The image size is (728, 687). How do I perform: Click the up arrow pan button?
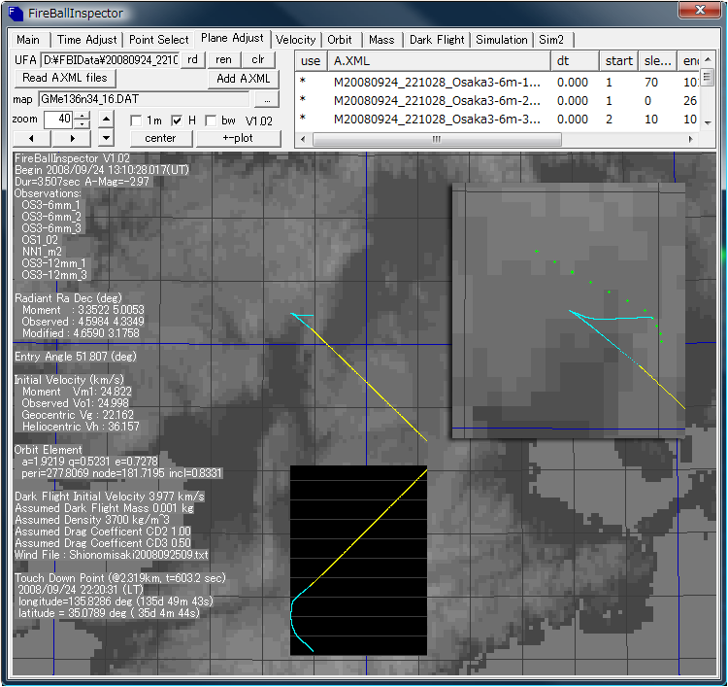pos(108,120)
